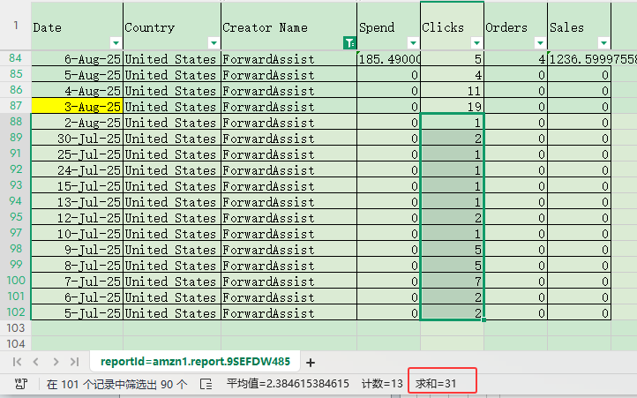Image resolution: width=637 pixels, height=398 pixels.
Task: Open the Orders column filter dropdown
Action: pos(540,42)
